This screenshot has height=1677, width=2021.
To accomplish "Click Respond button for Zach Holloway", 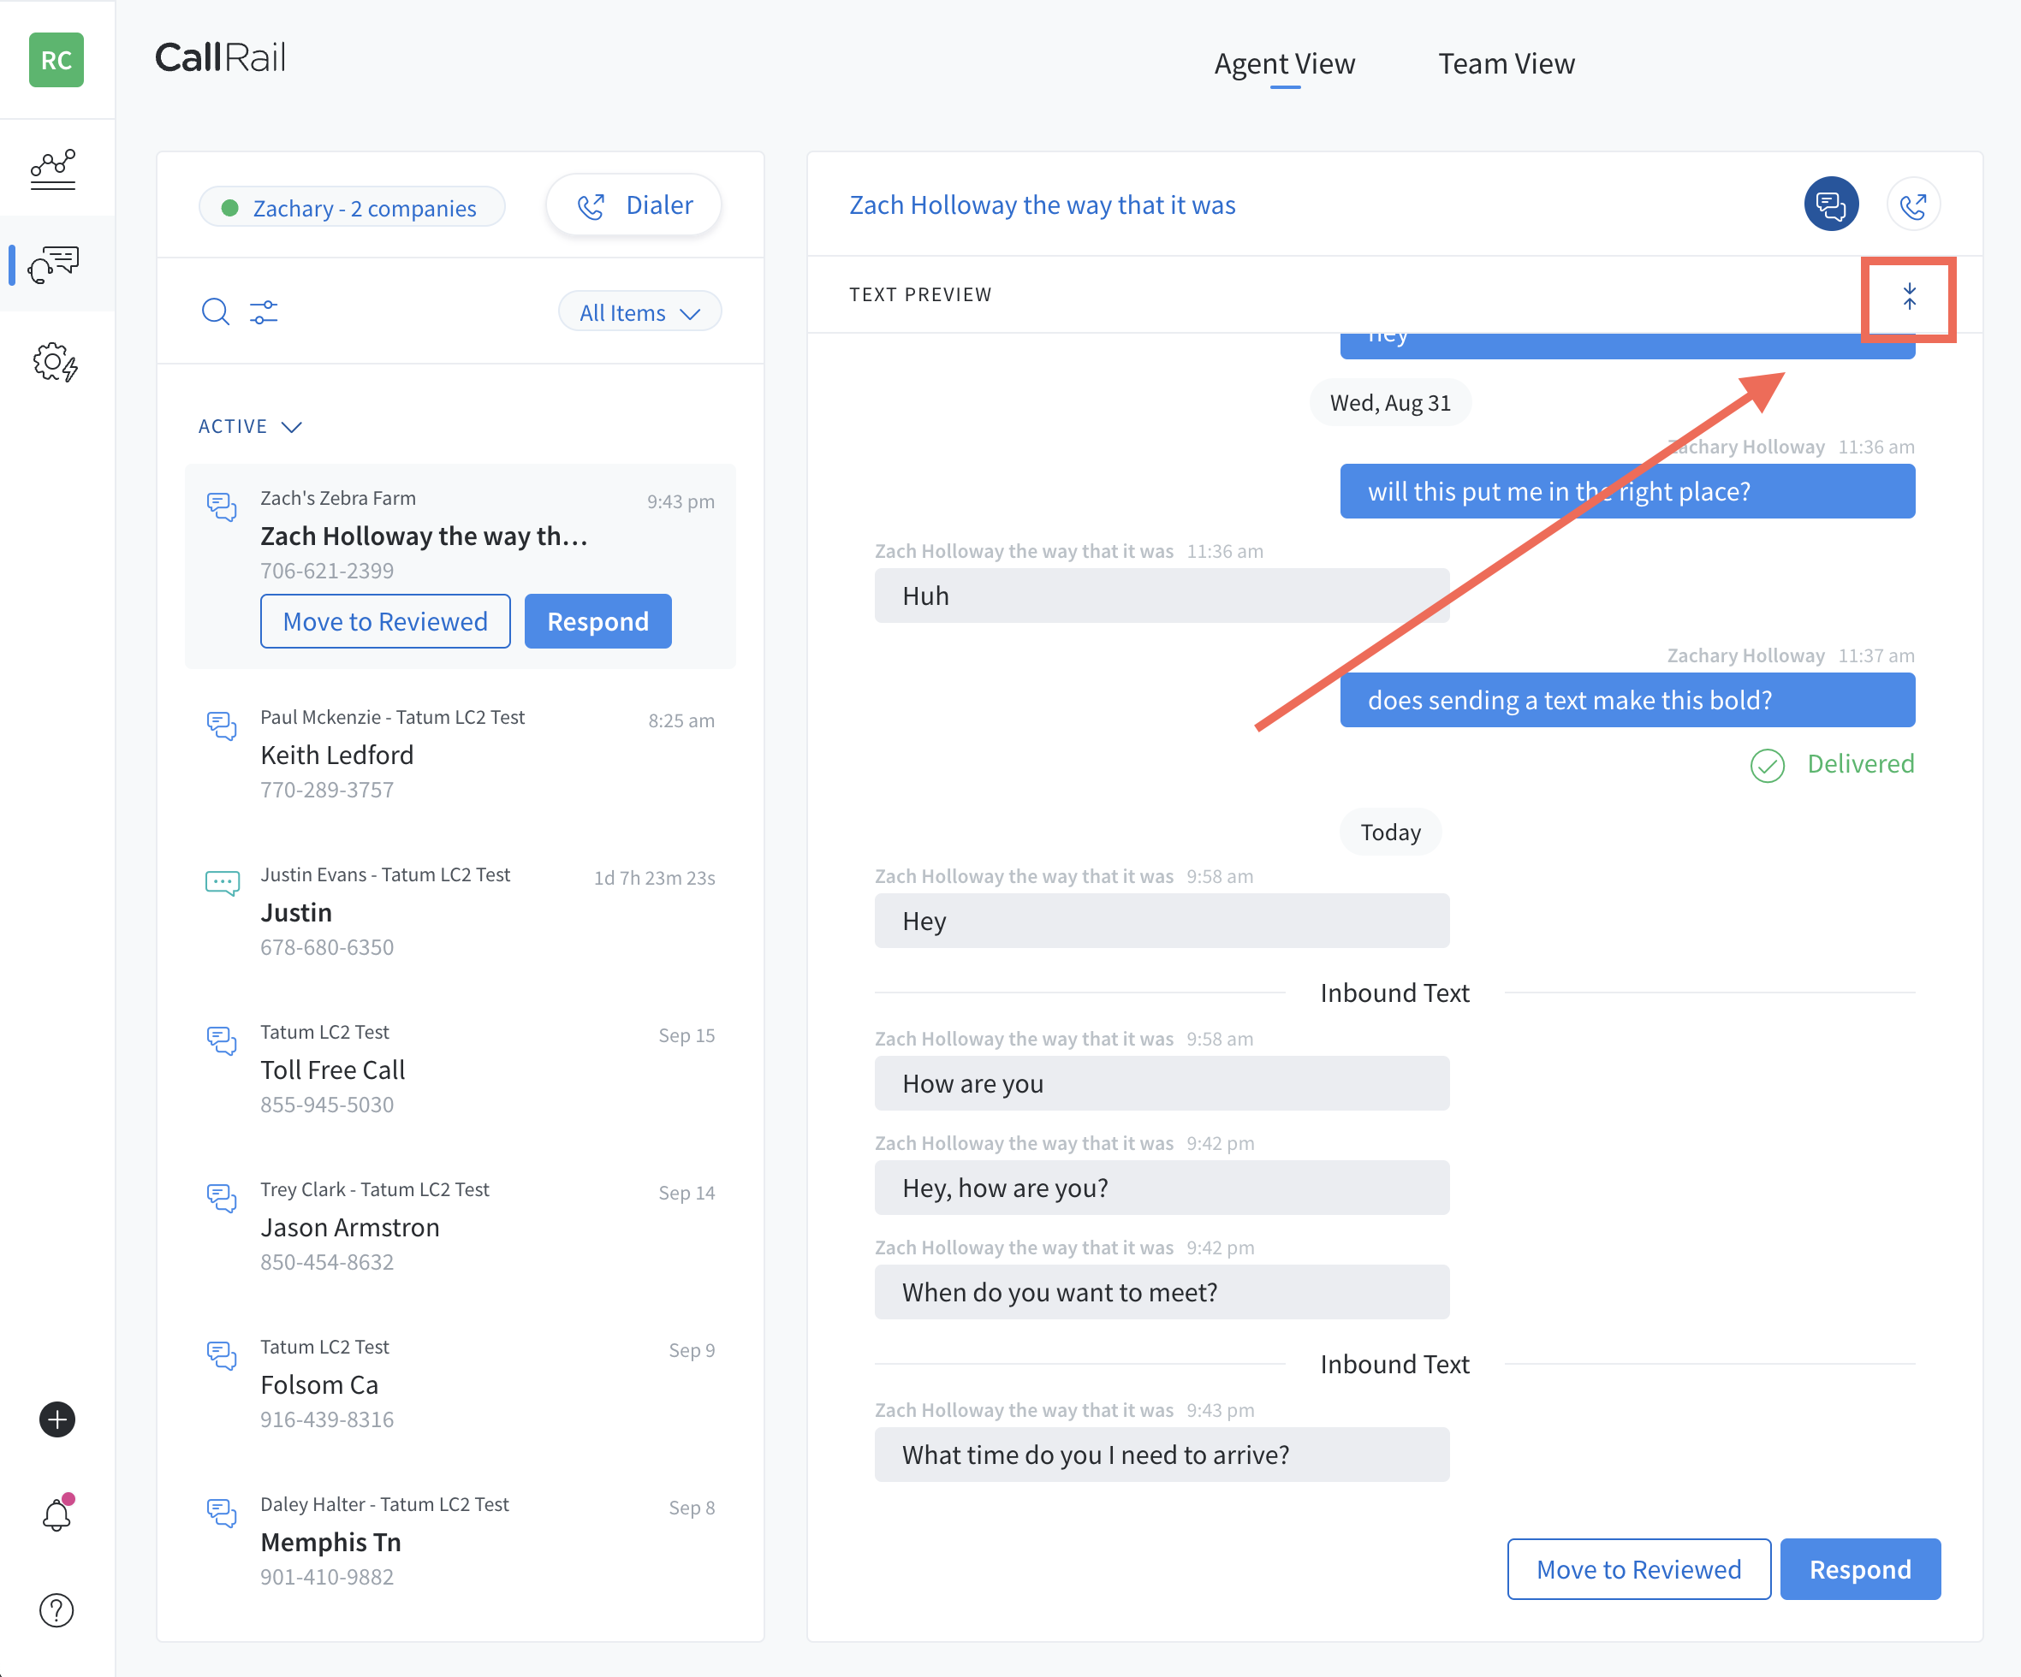I will pyautogui.click(x=596, y=620).
